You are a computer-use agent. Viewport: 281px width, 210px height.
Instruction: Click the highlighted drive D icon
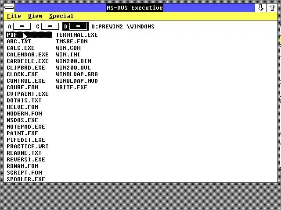point(78,26)
